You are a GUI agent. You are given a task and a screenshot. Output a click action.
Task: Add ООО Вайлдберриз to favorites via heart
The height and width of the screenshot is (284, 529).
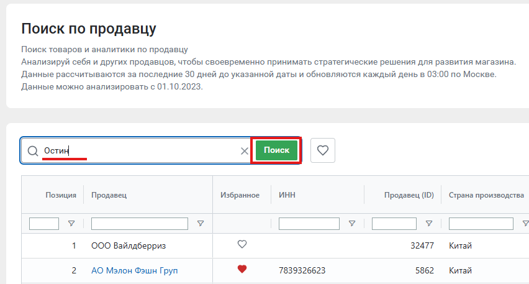coord(242,245)
